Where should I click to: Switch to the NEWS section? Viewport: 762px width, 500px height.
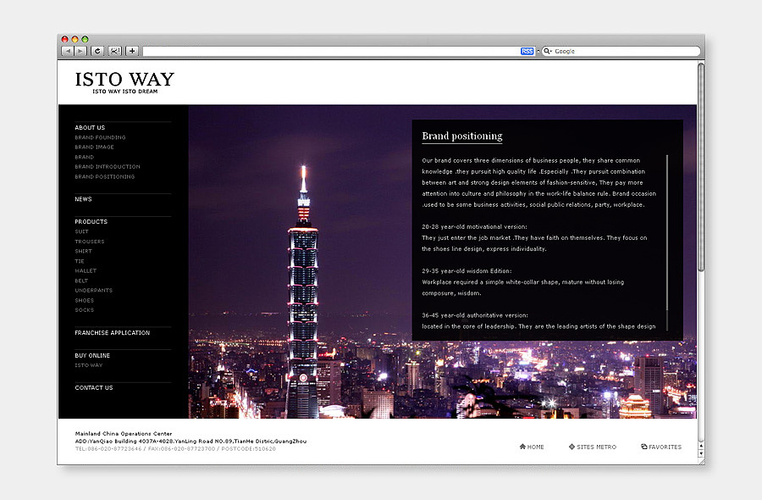click(x=83, y=199)
